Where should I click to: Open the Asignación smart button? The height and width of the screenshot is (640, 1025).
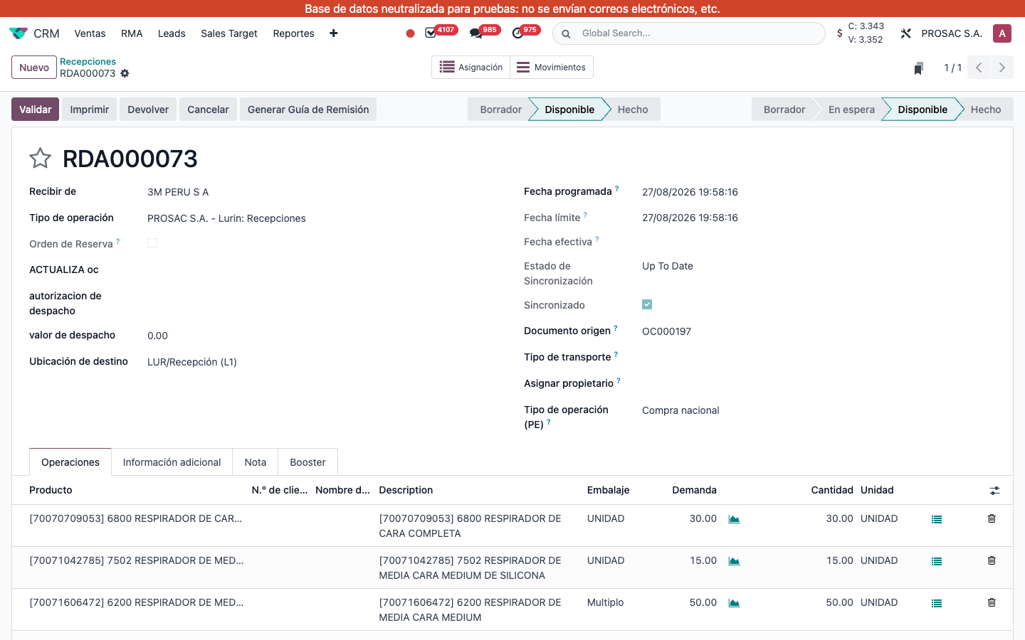tap(471, 68)
